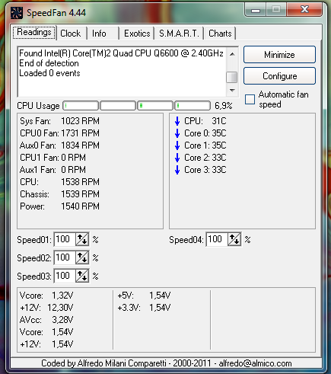Viewport: 331px width, 374px height.
Task: Open the Configure dialog
Action: tap(279, 76)
